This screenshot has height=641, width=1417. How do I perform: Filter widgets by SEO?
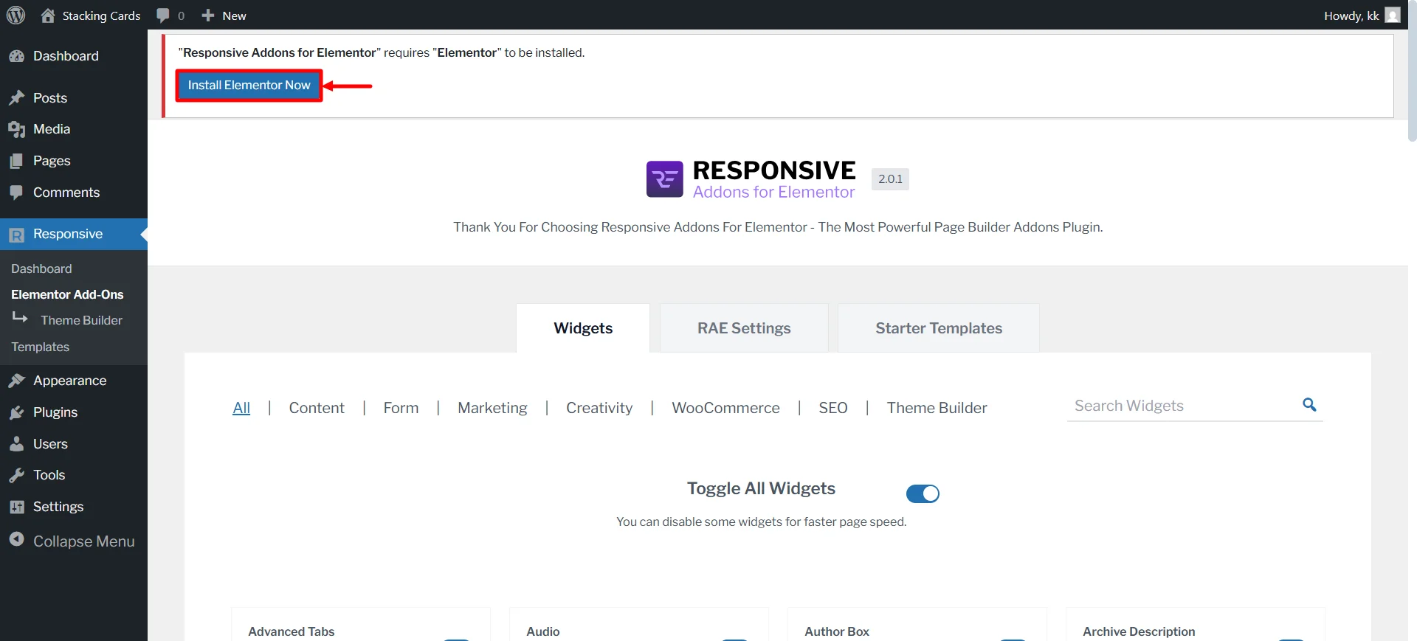pos(833,408)
